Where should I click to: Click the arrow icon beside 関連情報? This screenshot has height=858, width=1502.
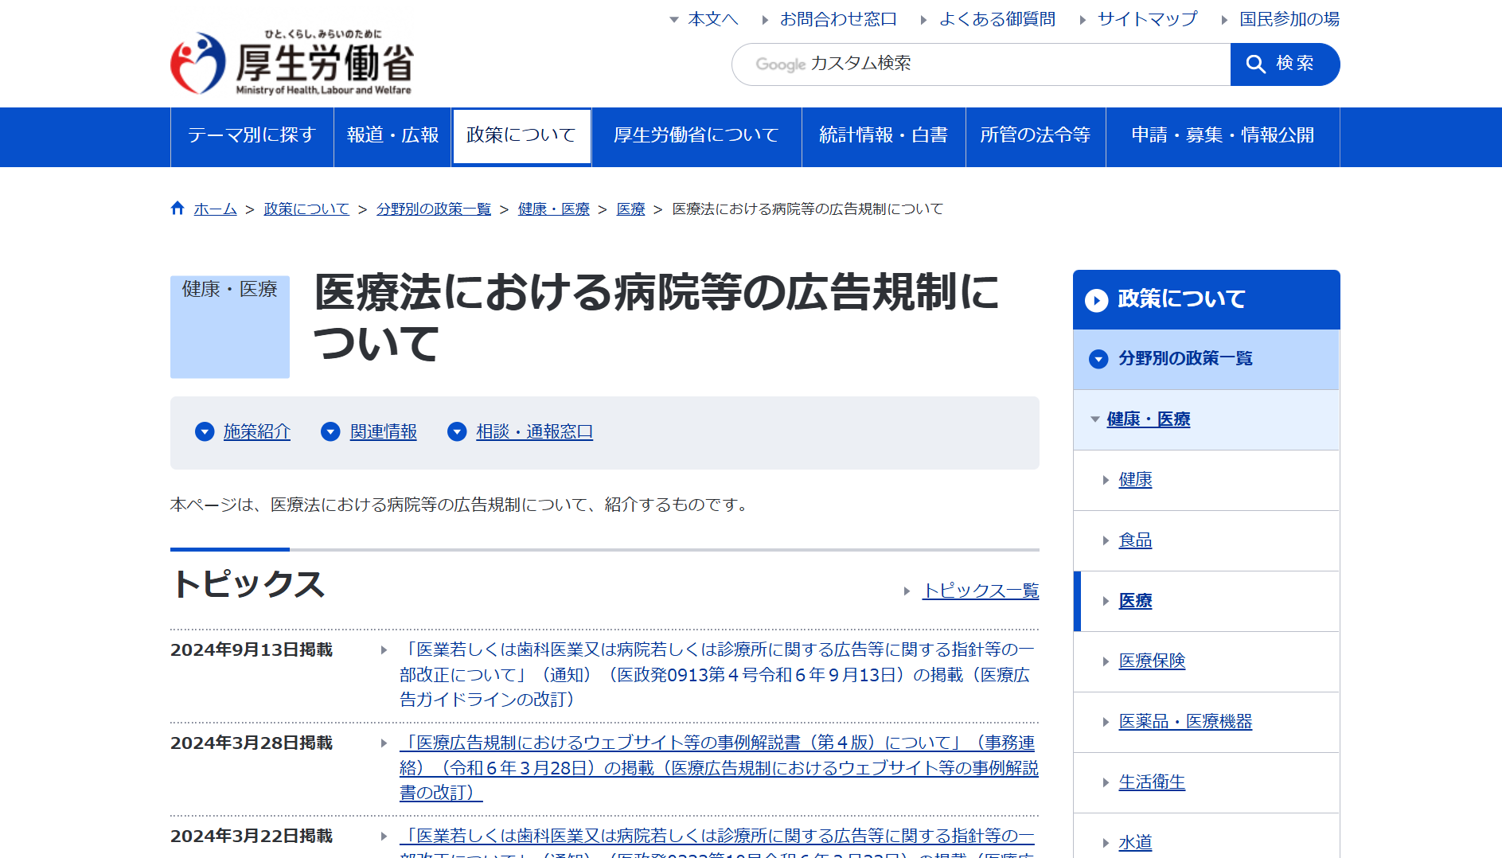330,431
